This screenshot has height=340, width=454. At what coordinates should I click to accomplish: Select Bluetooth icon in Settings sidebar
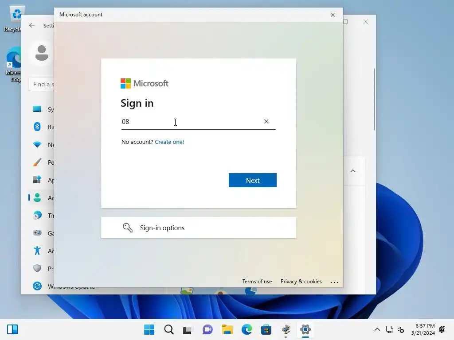(37, 127)
